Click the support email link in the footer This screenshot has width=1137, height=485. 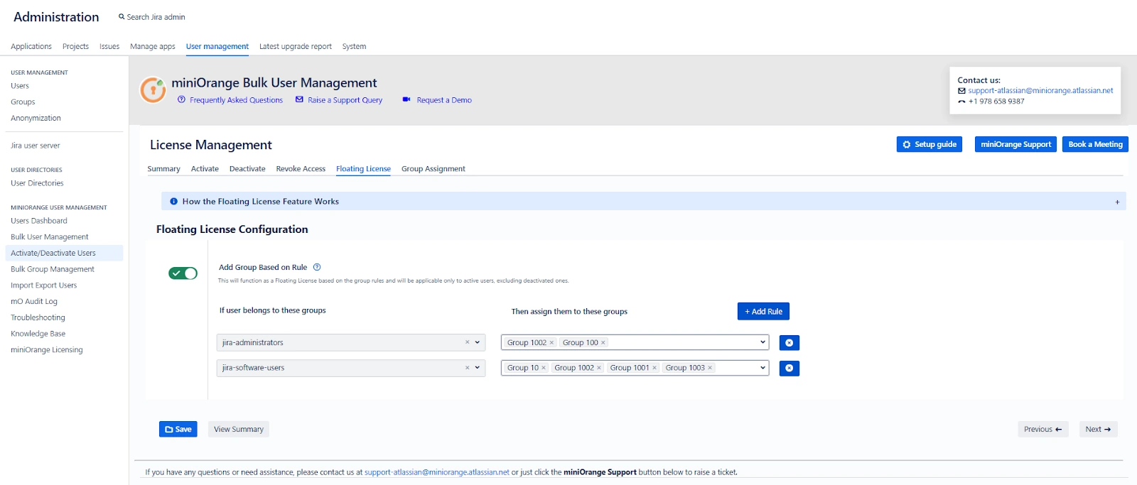[437, 472]
